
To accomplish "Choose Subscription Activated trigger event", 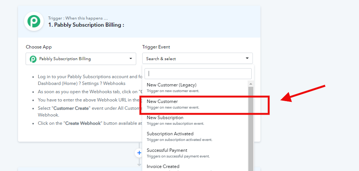I will click(195, 136).
